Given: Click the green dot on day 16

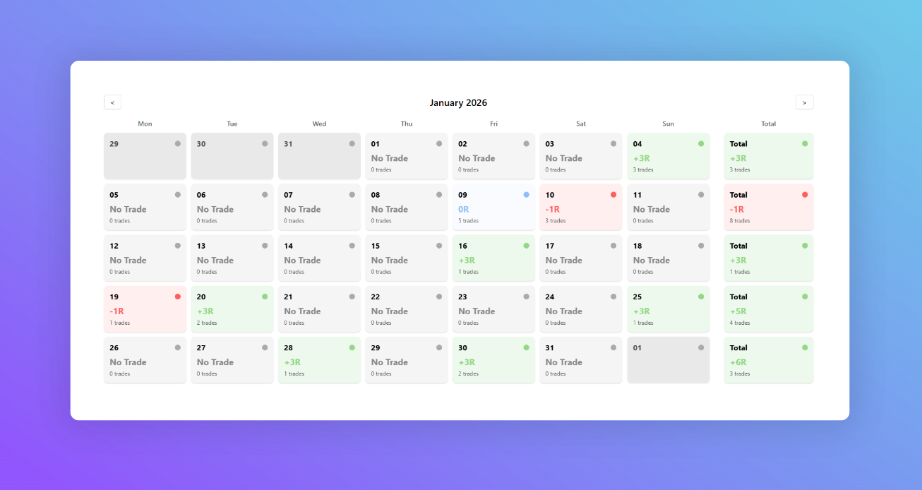Looking at the screenshot, I should click(x=526, y=246).
